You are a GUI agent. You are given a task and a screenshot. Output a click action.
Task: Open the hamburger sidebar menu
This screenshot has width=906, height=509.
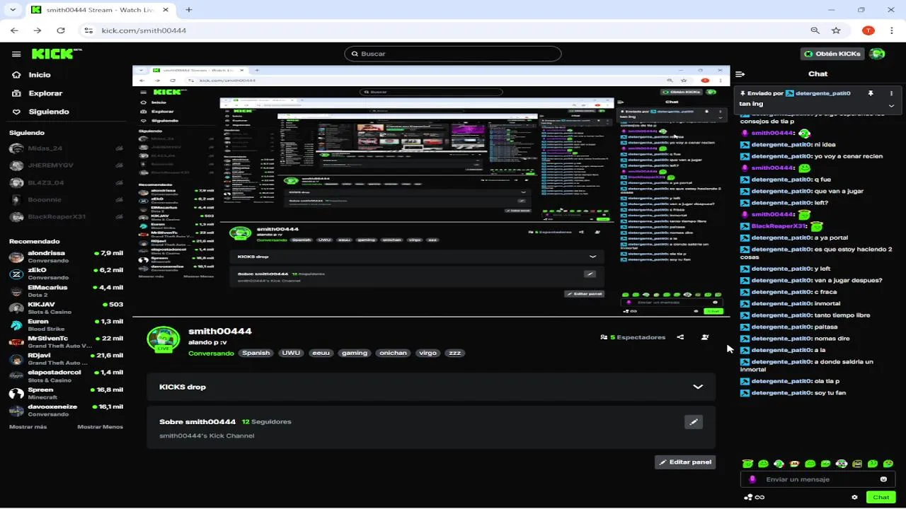click(16, 54)
